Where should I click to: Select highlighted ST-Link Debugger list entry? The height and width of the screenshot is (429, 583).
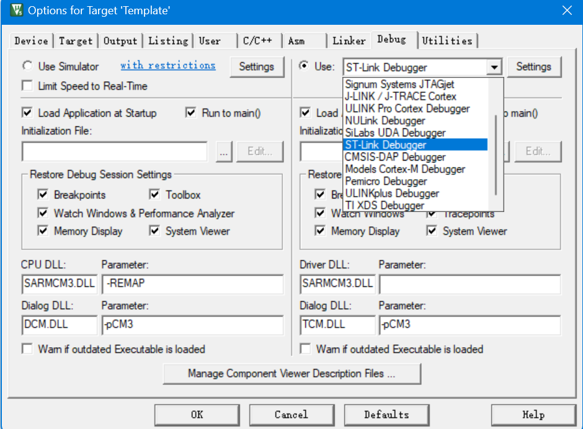click(x=416, y=144)
